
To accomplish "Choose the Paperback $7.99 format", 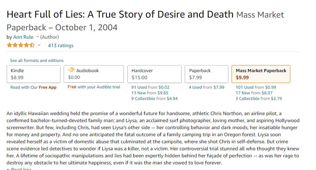I will pos(207,74).
